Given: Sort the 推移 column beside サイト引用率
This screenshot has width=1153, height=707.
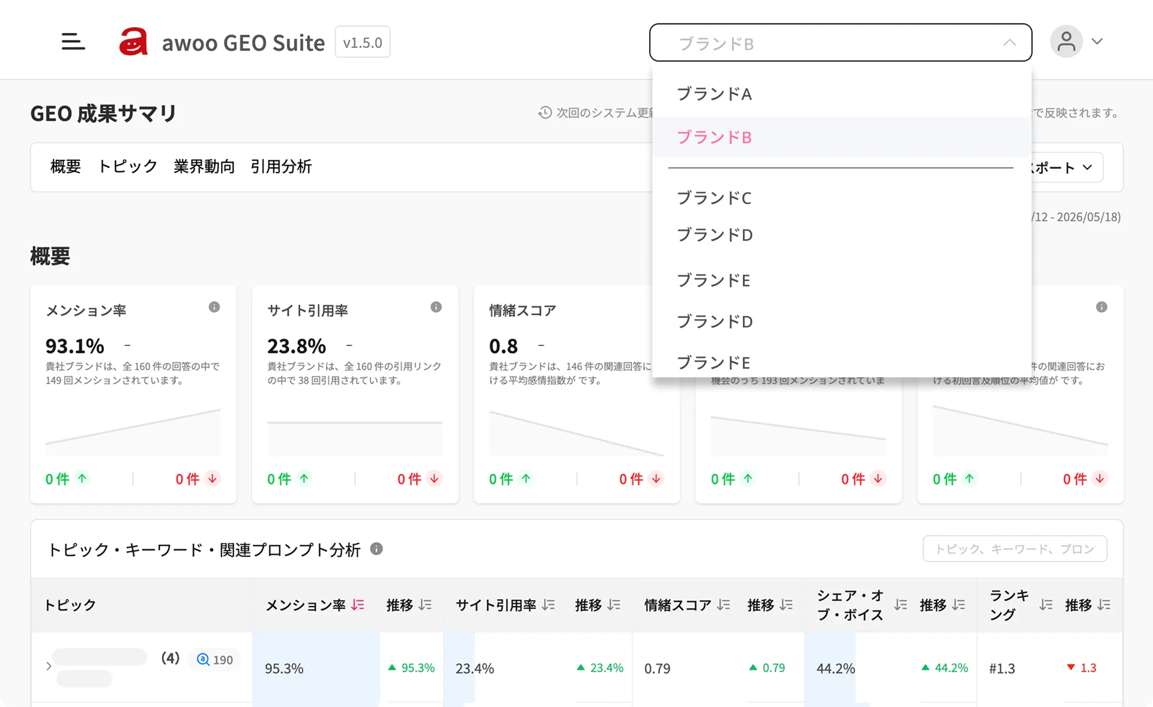Looking at the screenshot, I should tap(614, 605).
